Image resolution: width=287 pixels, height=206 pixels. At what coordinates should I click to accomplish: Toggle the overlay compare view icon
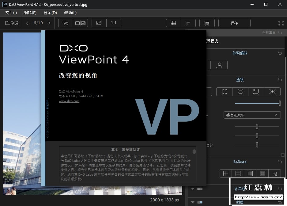tap(66, 23)
